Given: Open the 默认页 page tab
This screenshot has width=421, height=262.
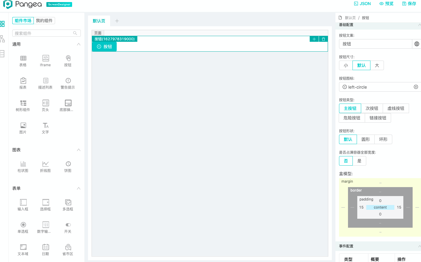Looking at the screenshot, I should [99, 21].
